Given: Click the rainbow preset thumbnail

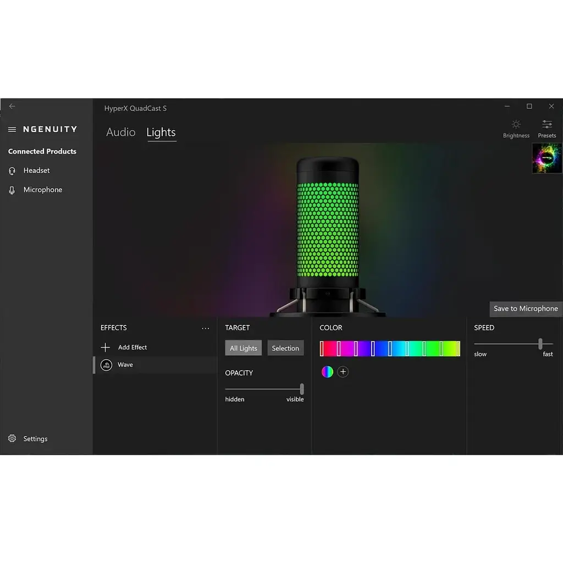Looking at the screenshot, I should coord(547,158).
